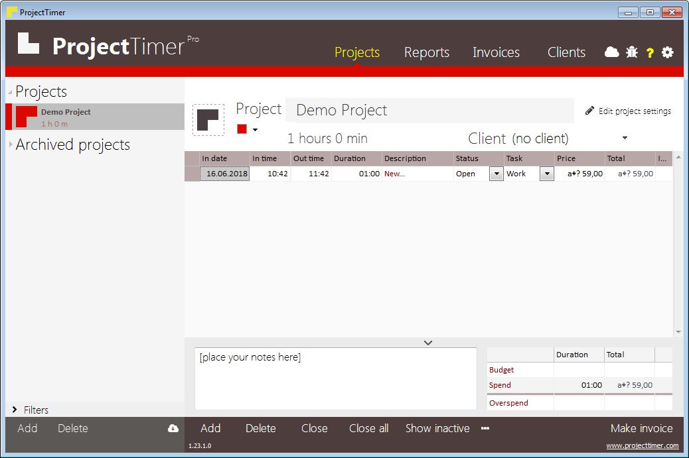The height and width of the screenshot is (458, 689).
Task: Click the row selector of the 16.06.2018 entry
Action: (x=192, y=174)
